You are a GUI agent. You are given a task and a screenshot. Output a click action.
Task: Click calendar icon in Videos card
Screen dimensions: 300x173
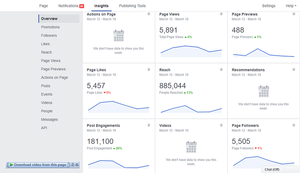tap(191, 147)
